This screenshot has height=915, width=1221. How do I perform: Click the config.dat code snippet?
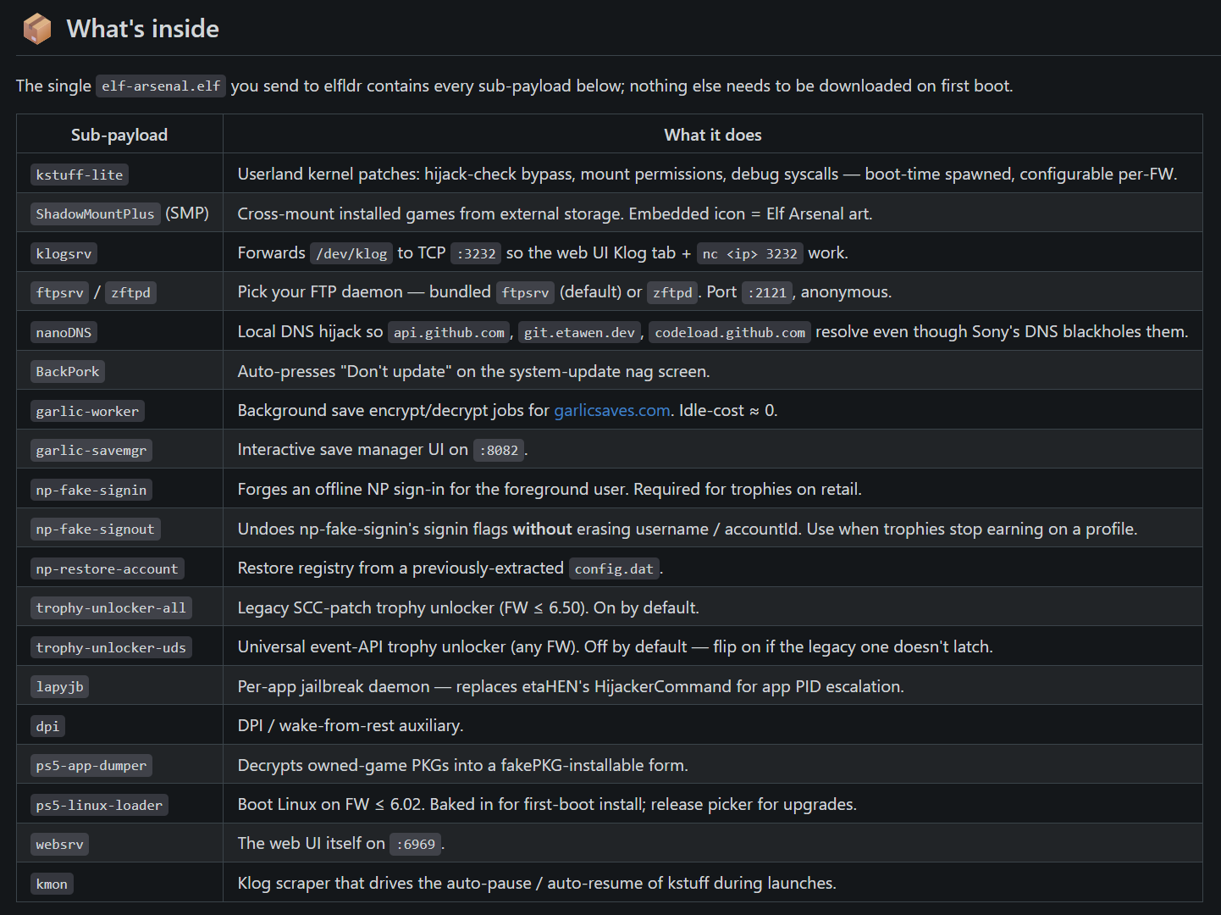614,568
